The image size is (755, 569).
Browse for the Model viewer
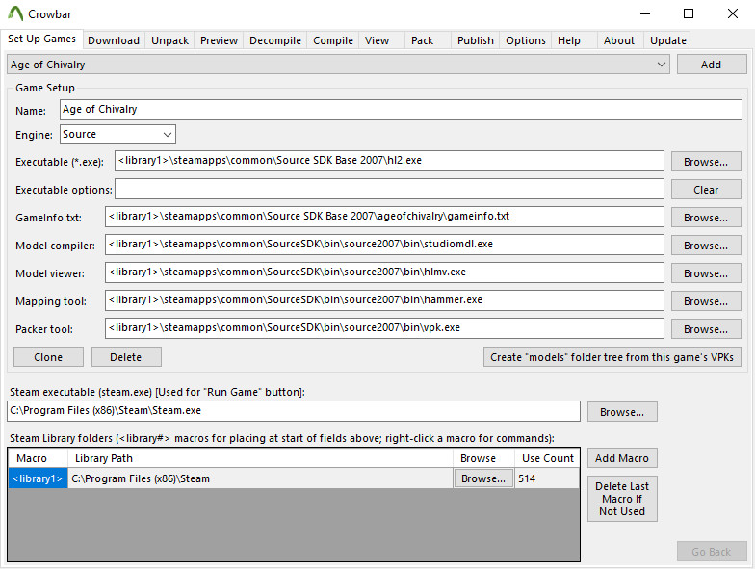tap(706, 273)
